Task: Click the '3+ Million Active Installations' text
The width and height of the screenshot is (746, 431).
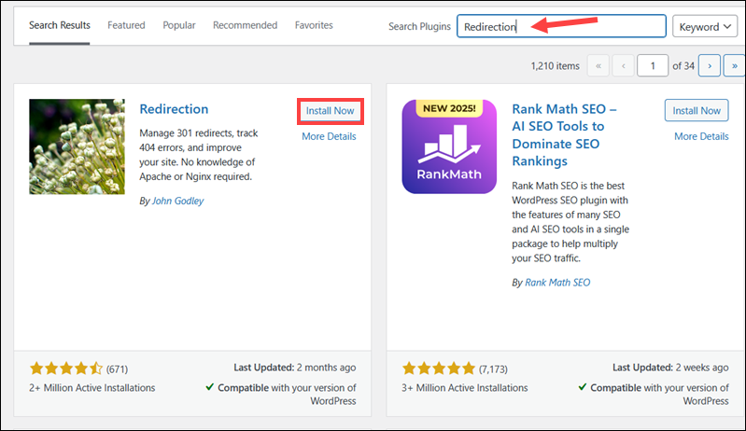Action: 465,388
